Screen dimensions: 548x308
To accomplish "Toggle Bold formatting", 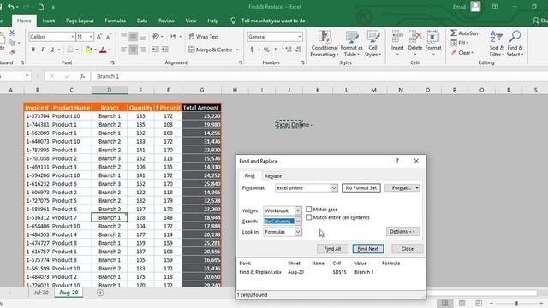I will (33, 50).
